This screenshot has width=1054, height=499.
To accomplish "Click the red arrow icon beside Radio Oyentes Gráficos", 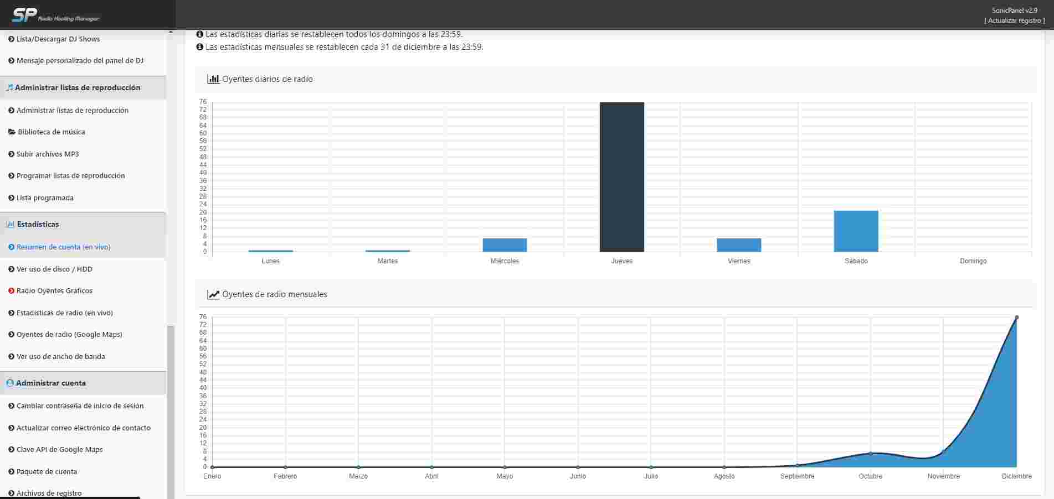I will coord(11,291).
